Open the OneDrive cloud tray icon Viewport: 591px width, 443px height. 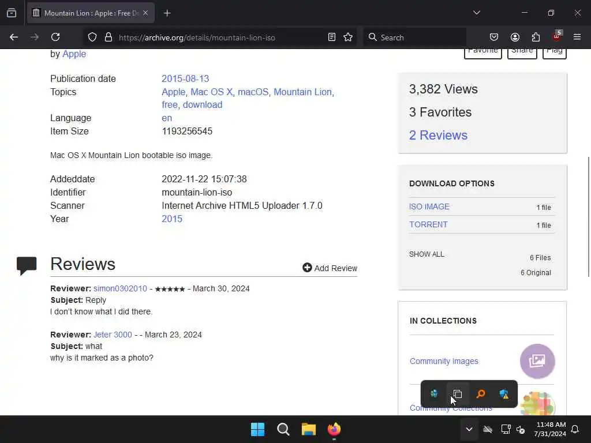(488, 429)
